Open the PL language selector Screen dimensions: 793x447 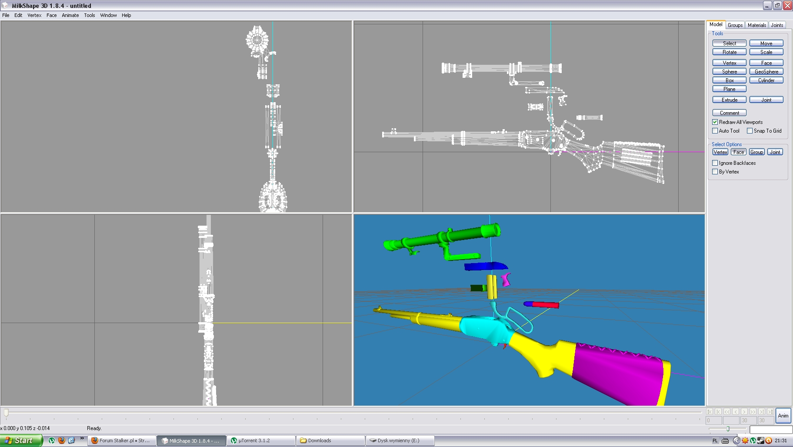coord(715,440)
